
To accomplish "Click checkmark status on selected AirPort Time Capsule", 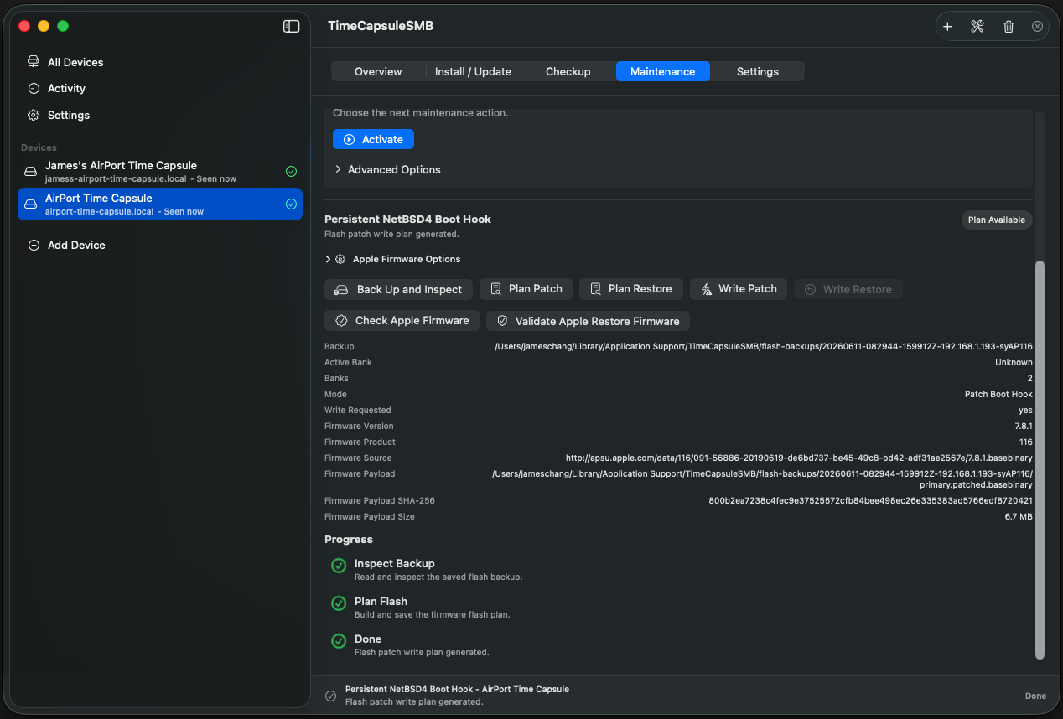I will tap(291, 204).
